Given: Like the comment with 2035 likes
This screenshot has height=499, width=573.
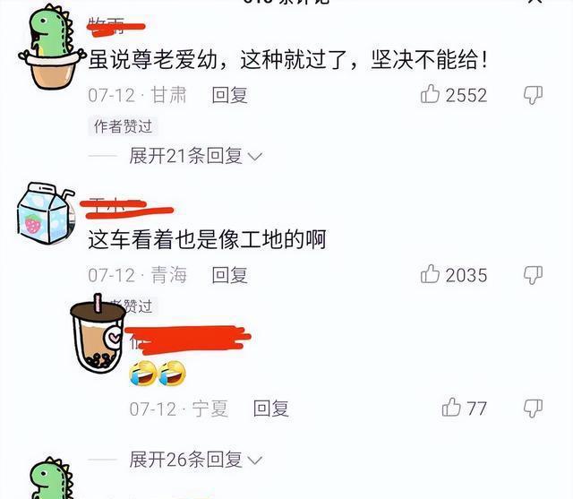Looking at the screenshot, I should click(430, 274).
